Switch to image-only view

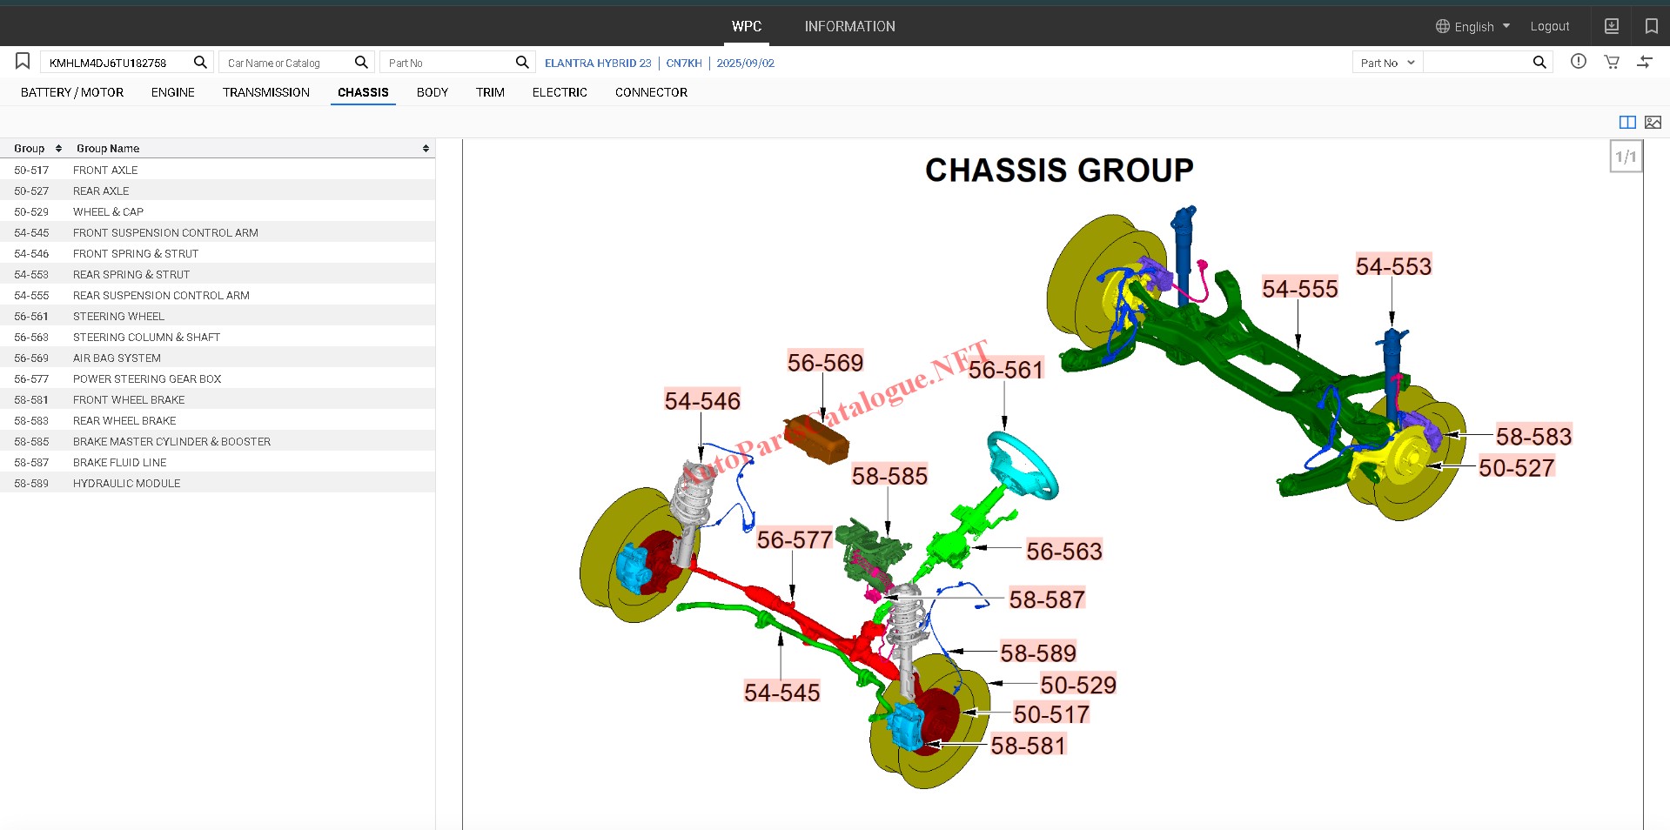tap(1653, 123)
